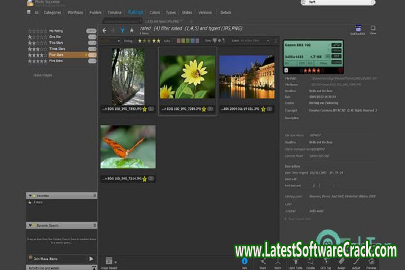This screenshot has width=405, height=270.
Task: Toggle star badge on butterfly thumbnail
Action: [x=145, y=179]
